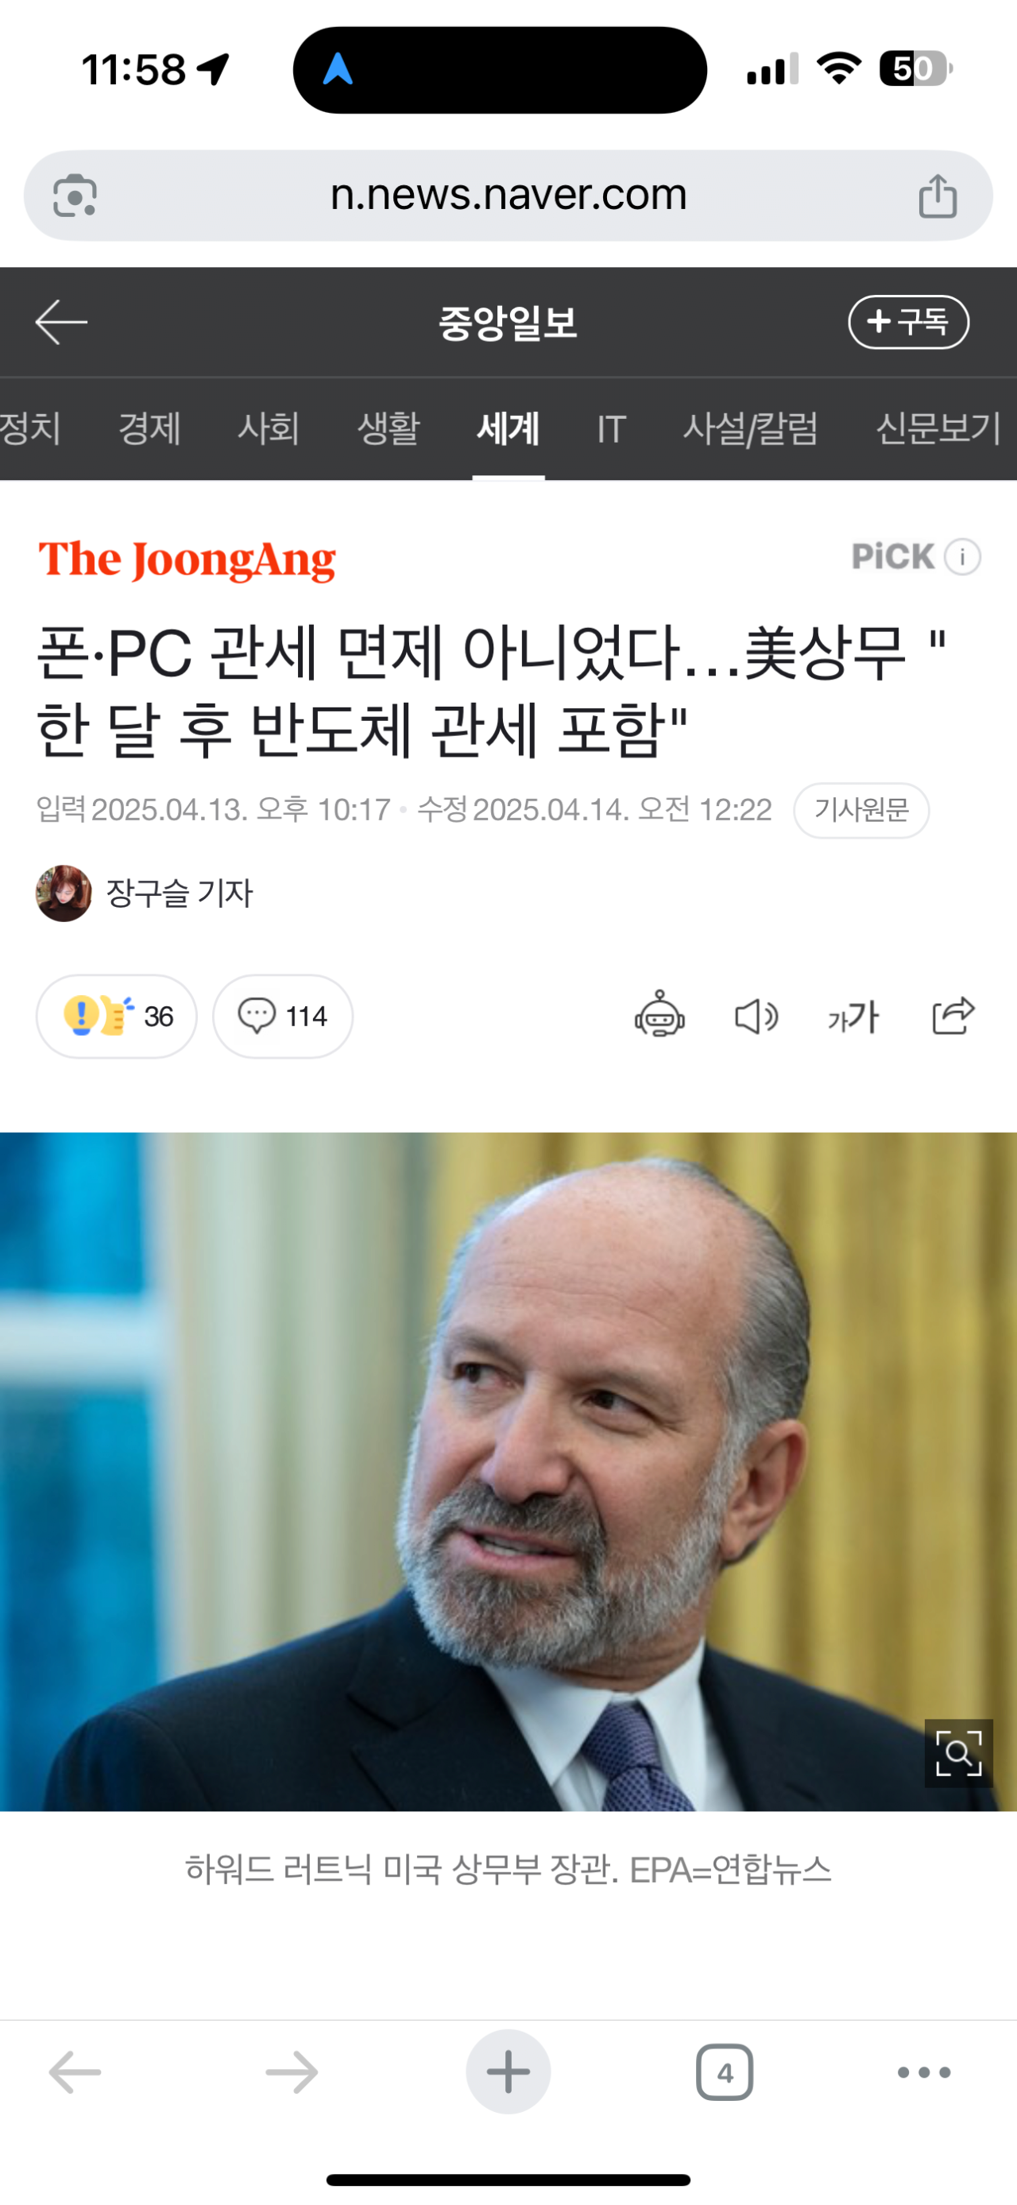
Task: Tap the n.news.naver.com address field
Action: coord(508,196)
